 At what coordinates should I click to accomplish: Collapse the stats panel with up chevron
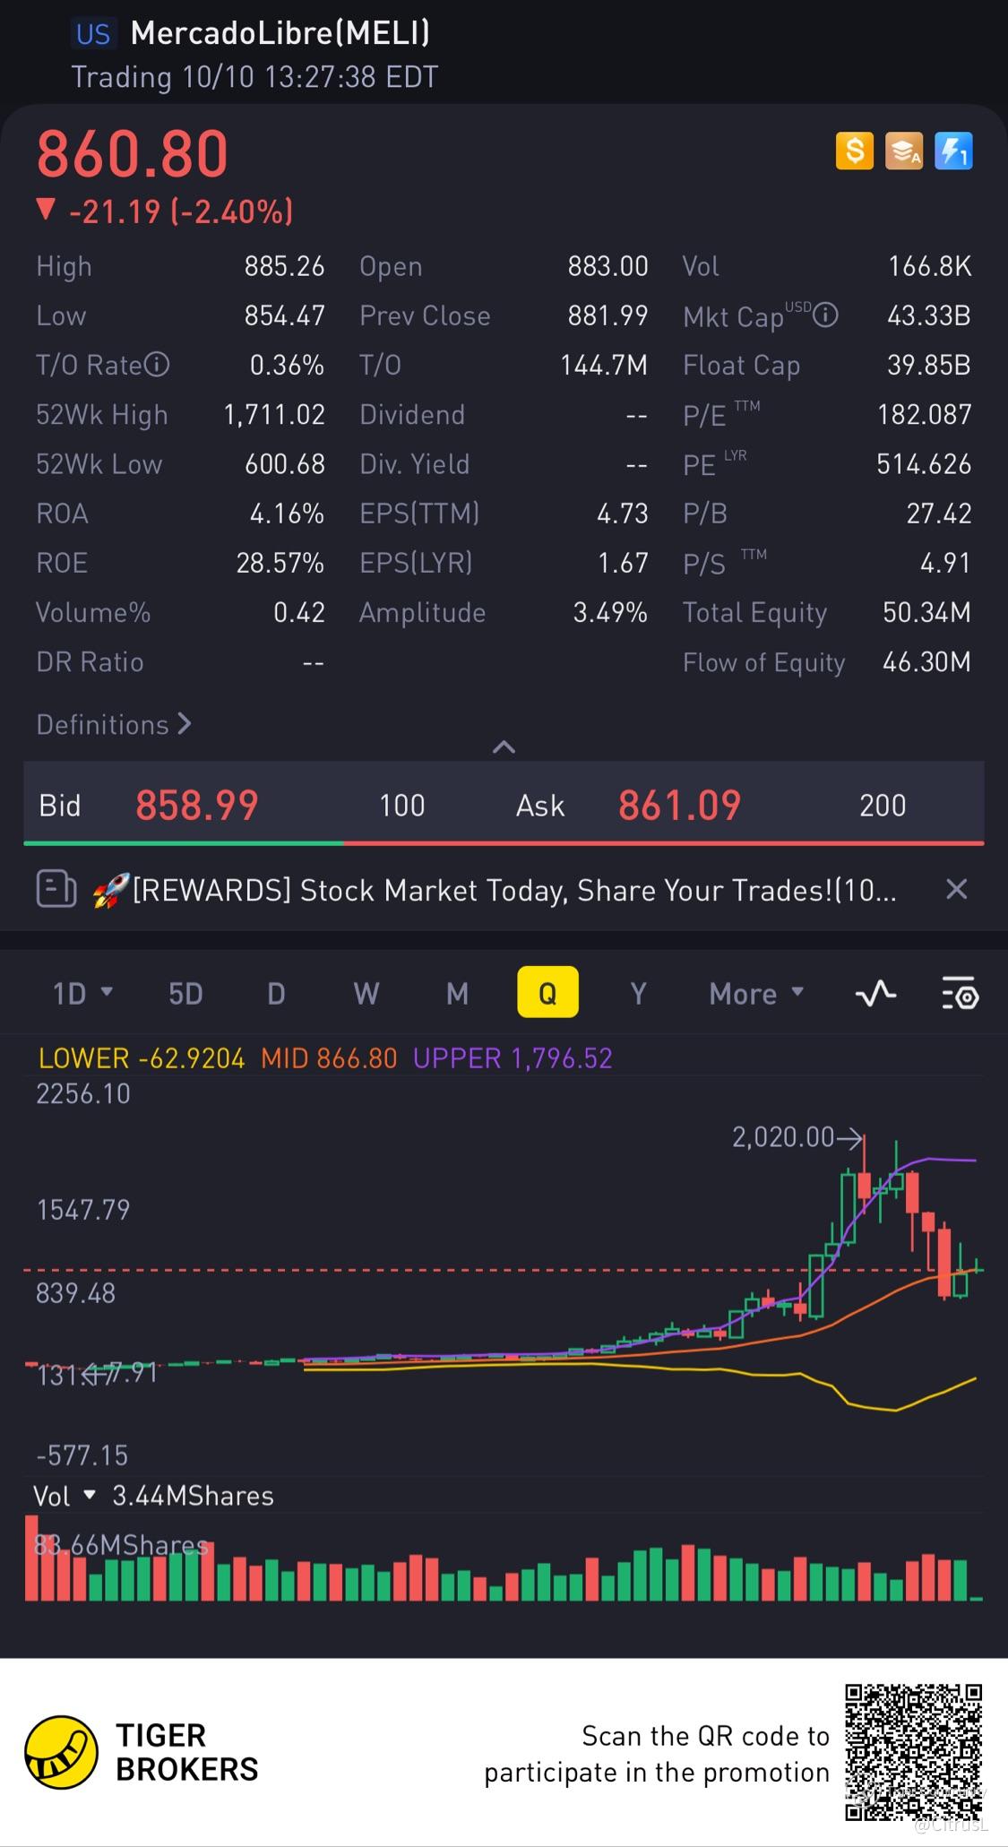click(504, 747)
